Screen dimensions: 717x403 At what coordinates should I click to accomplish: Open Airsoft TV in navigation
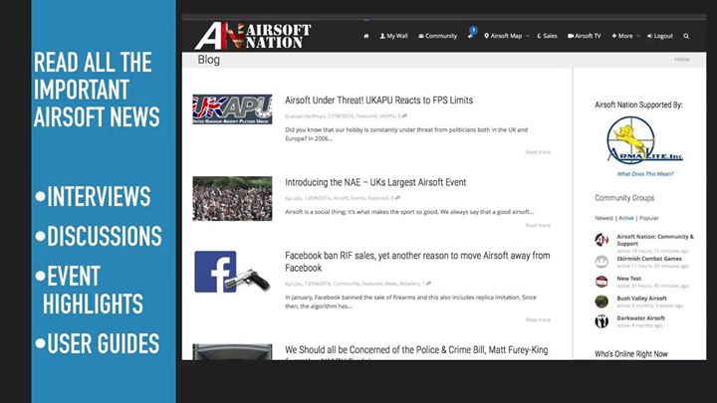(584, 36)
